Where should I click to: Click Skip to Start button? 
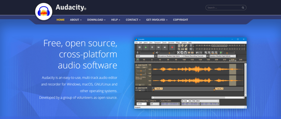click(x=158, y=47)
